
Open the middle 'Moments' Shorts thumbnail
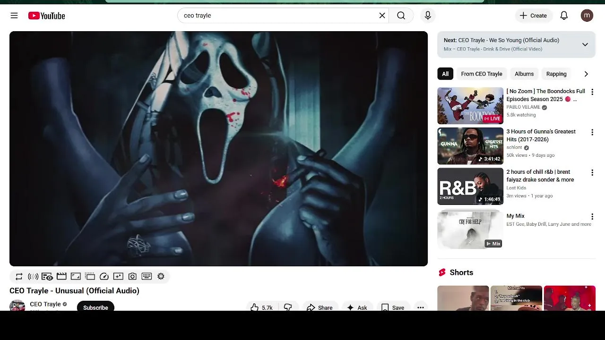pyautogui.click(x=516, y=298)
